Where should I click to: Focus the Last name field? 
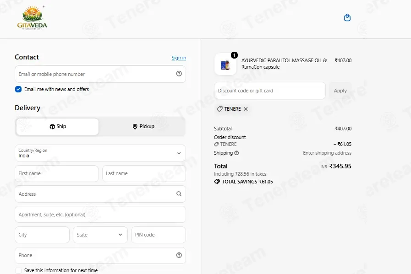[x=144, y=173]
